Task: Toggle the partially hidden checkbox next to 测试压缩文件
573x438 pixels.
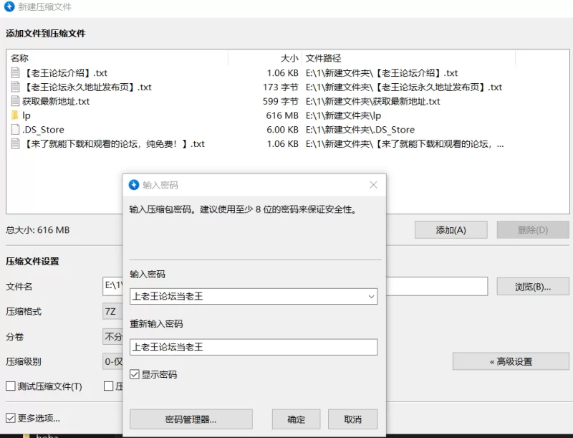Action: pyautogui.click(x=109, y=386)
